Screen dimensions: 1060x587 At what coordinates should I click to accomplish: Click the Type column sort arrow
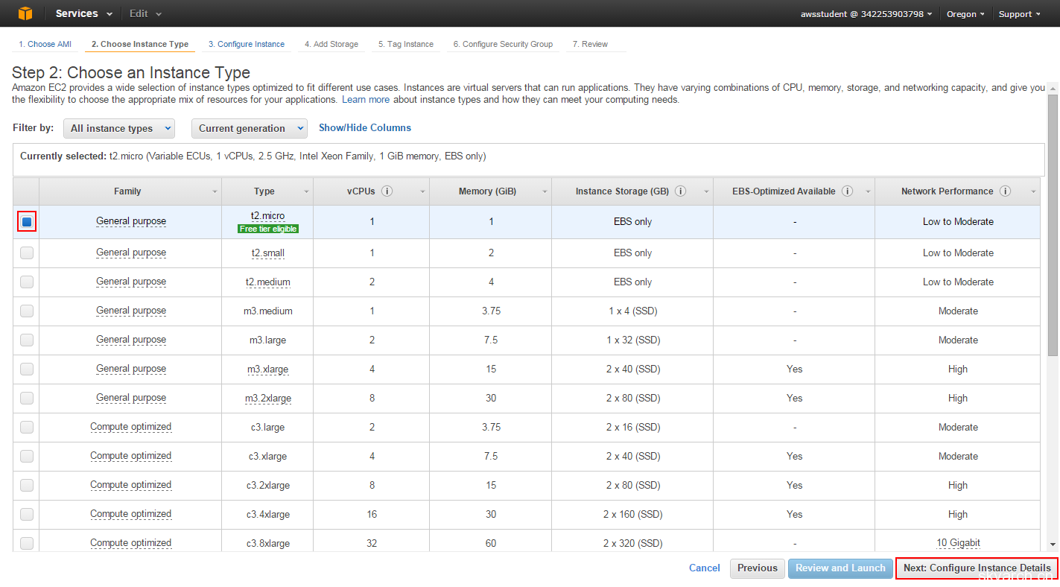[306, 192]
